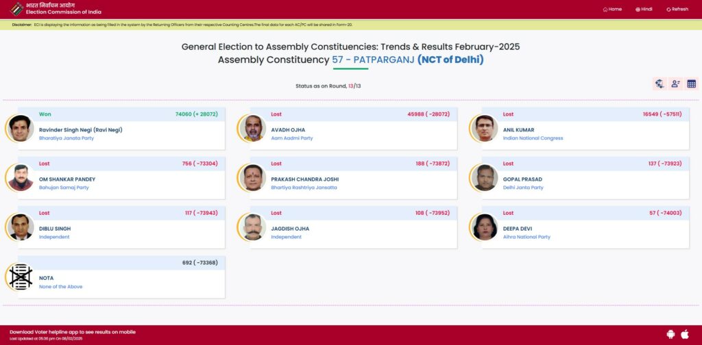Select the name ANIL KUMAR
Image resolution: width=702 pixels, height=345 pixels.
point(518,130)
